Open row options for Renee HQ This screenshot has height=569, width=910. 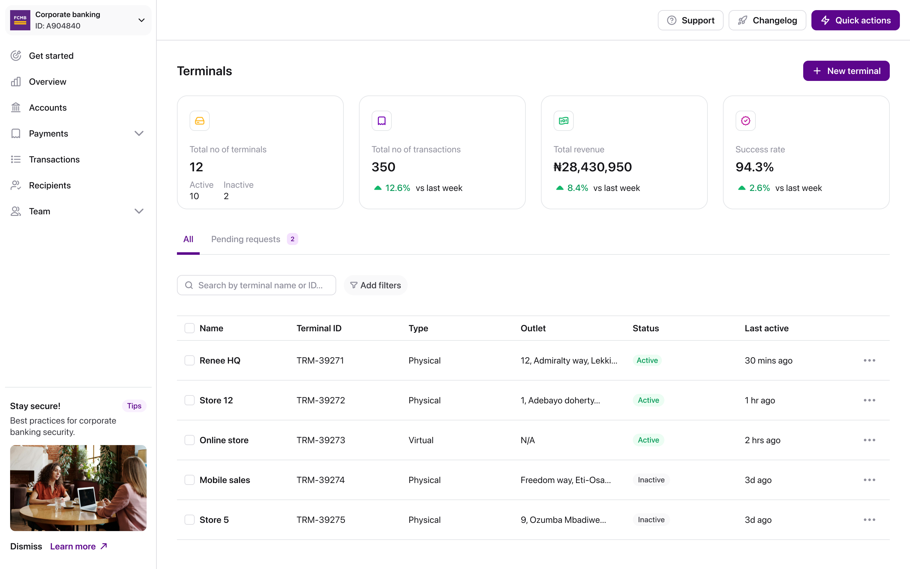869,360
